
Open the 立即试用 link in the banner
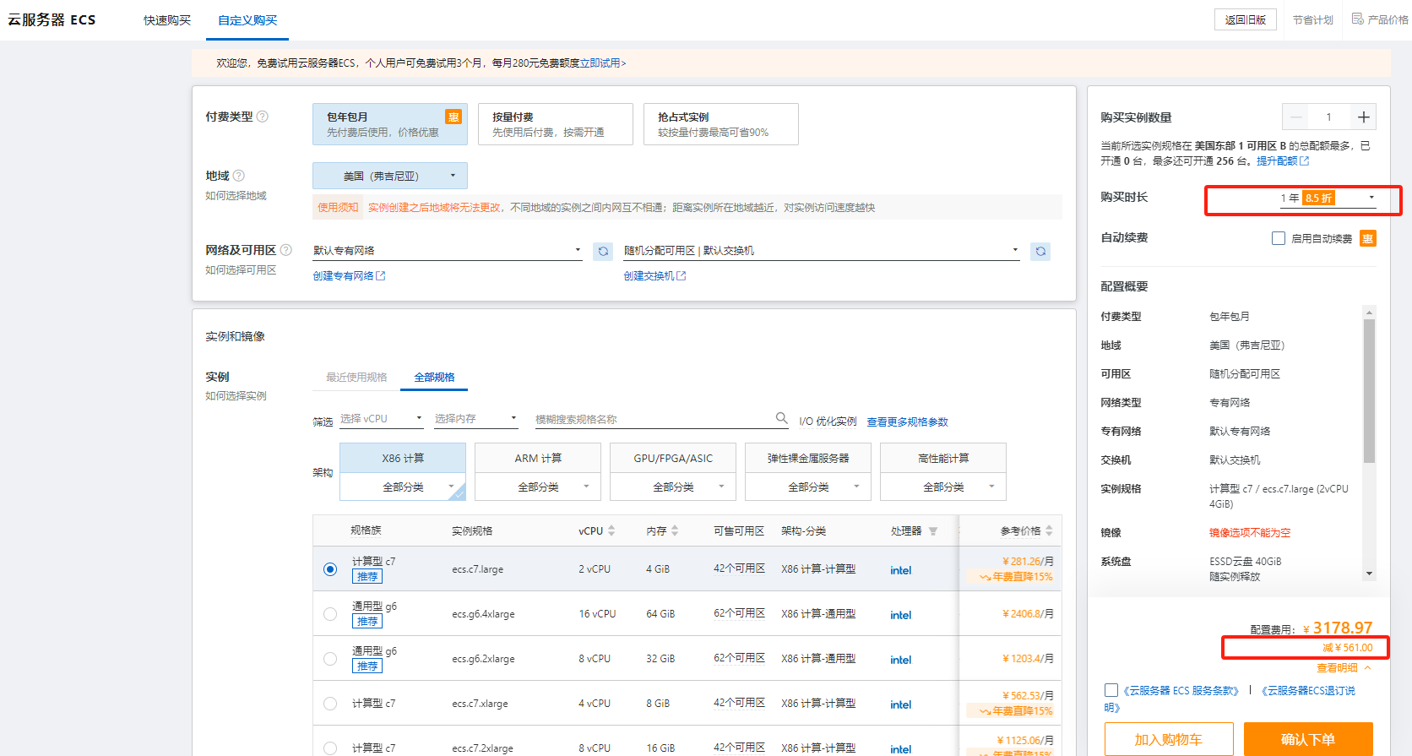point(603,63)
